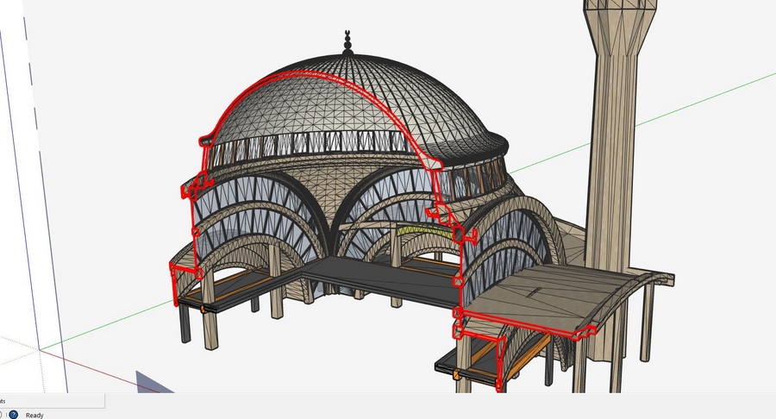Select the finial on top of the dome
The width and height of the screenshot is (776, 419).
point(348,41)
